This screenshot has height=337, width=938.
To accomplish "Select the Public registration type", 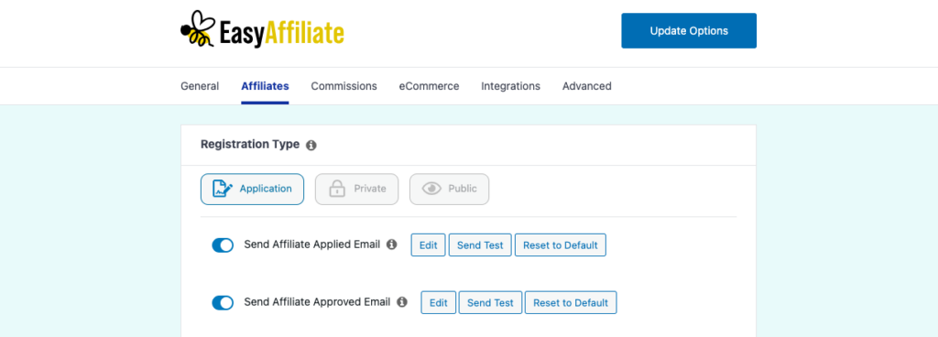I will pyautogui.click(x=449, y=189).
